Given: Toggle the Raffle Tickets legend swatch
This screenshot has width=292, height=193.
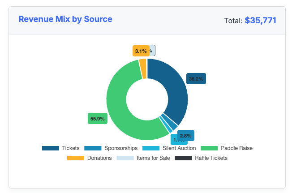Looking at the screenshot, I should click(183, 158).
